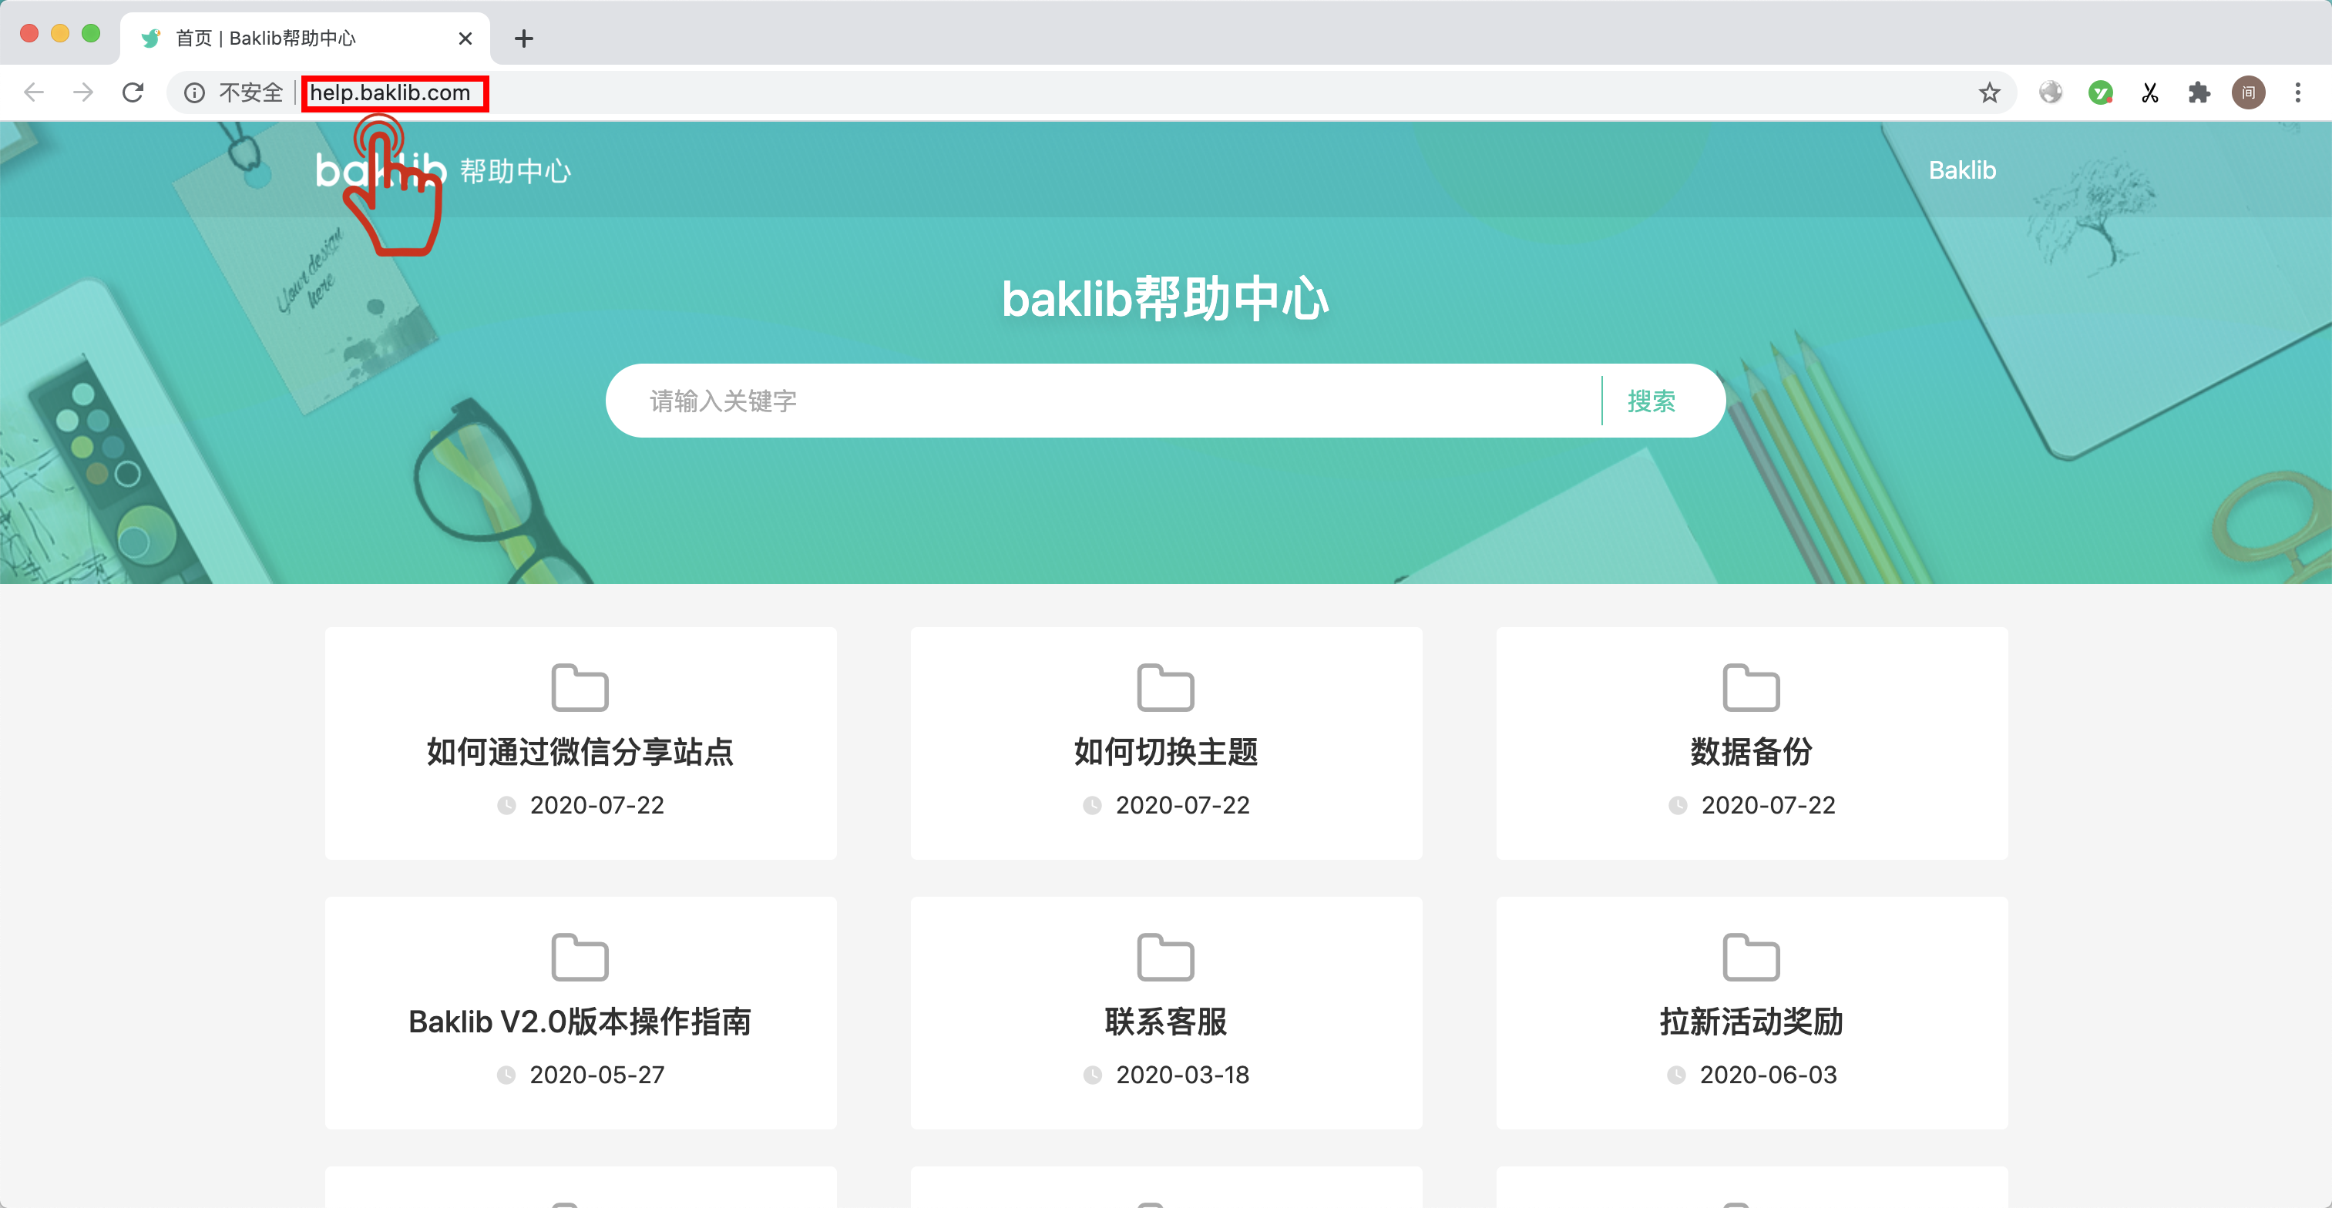Open the Baklib link in the header

click(x=1962, y=170)
